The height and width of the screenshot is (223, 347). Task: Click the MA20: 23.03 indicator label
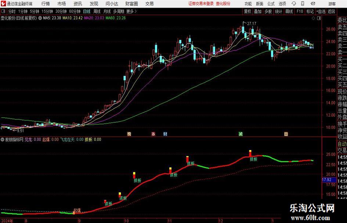pyautogui.click(x=94, y=18)
